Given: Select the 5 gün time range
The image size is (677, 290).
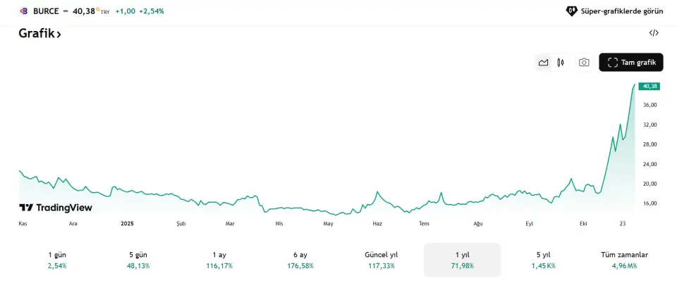Looking at the screenshot, I should [138, 260].
